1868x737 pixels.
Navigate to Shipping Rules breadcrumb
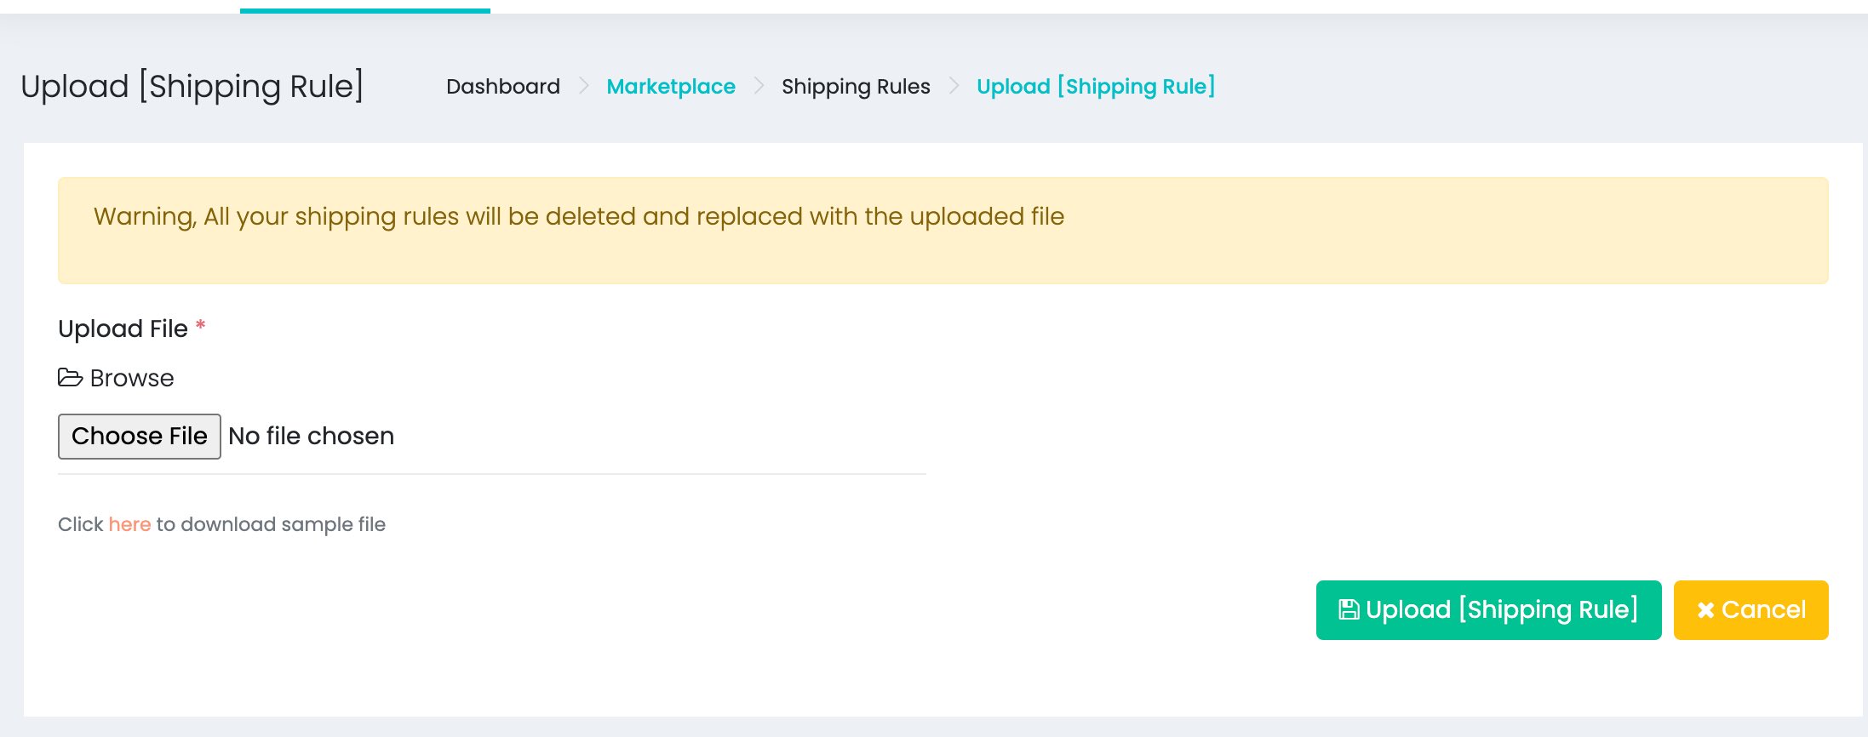click(x=856, y=87)
